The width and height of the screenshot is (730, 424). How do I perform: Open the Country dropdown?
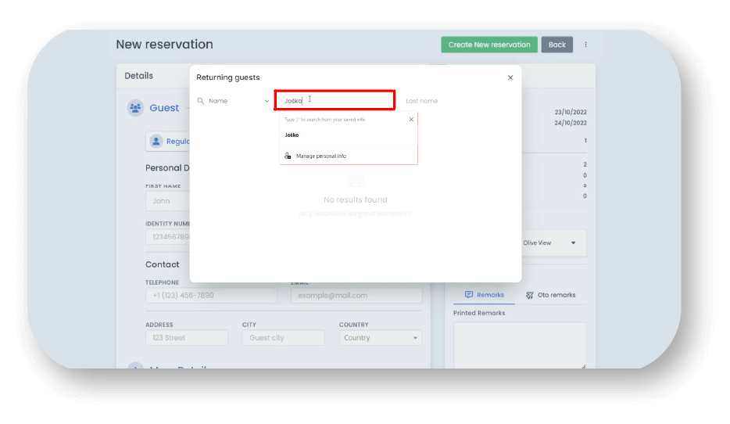[381, 338]
